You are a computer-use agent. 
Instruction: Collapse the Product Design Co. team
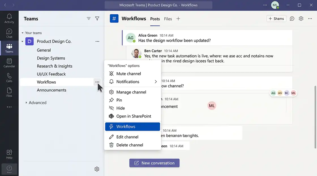tap(22, 41)
